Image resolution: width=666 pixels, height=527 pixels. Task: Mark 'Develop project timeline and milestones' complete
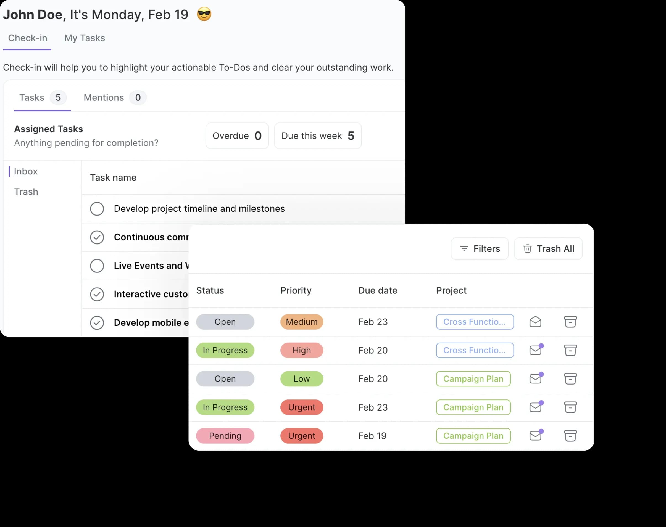pyautogui.click(x=97, y=209)
